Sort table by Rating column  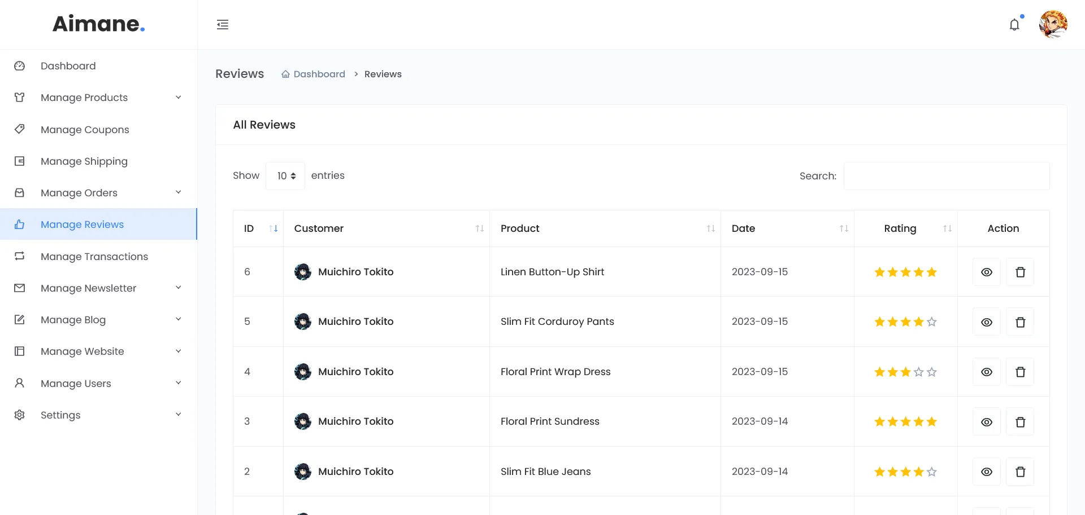906,228
